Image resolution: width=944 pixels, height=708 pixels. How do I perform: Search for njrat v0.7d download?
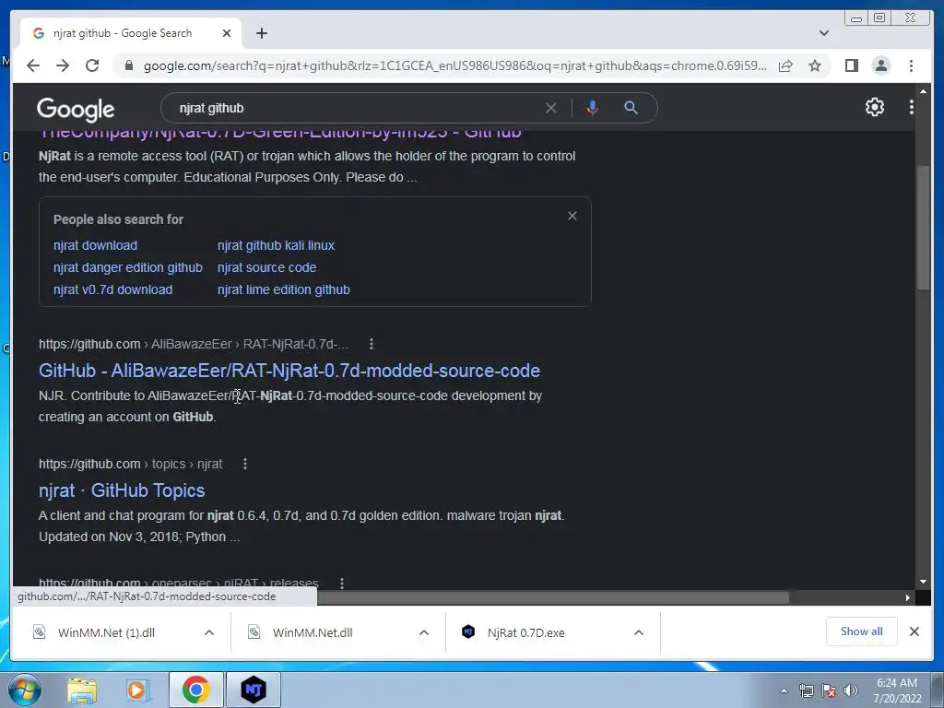pos(112,289)
